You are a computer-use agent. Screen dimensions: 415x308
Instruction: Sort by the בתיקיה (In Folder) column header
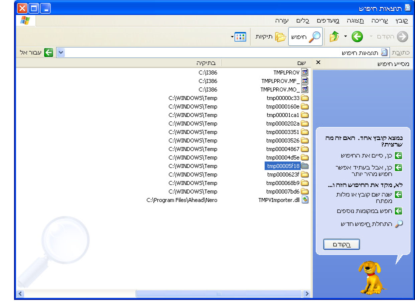[119, 63]
